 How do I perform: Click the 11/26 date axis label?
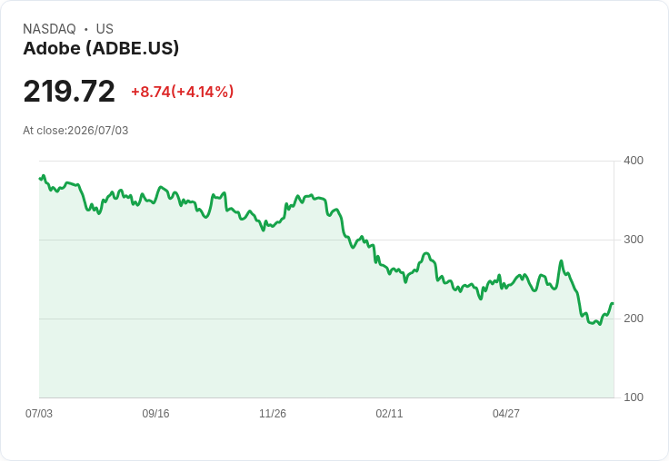tap(273, 413)
